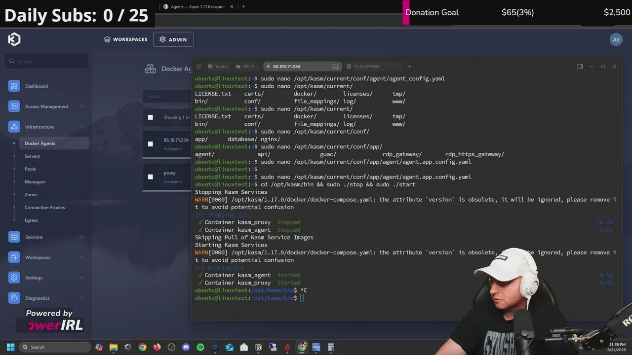Open the Vaults terminal tab
632x355 pixels.
(218, 67)
